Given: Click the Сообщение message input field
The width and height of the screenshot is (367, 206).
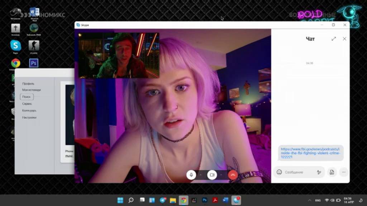Looking at the screenshot, I should click(299, 172).
